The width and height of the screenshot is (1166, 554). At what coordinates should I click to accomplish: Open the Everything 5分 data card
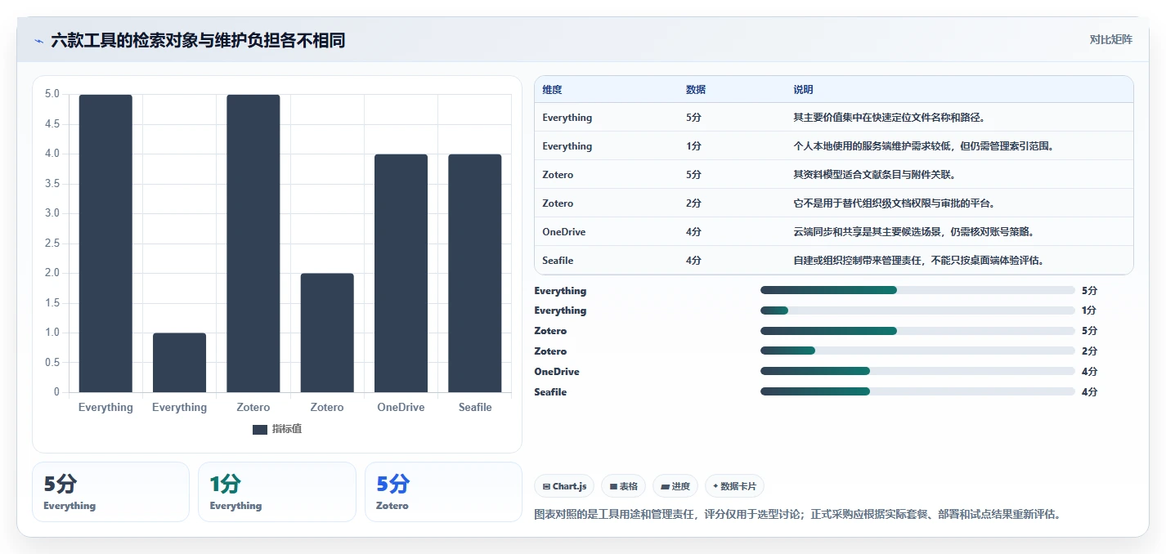pyautogui.click(x=110, y=492)
